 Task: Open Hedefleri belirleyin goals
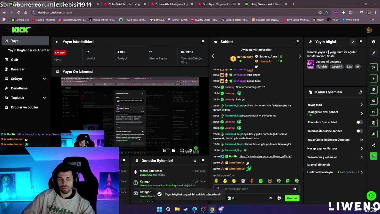335,172
